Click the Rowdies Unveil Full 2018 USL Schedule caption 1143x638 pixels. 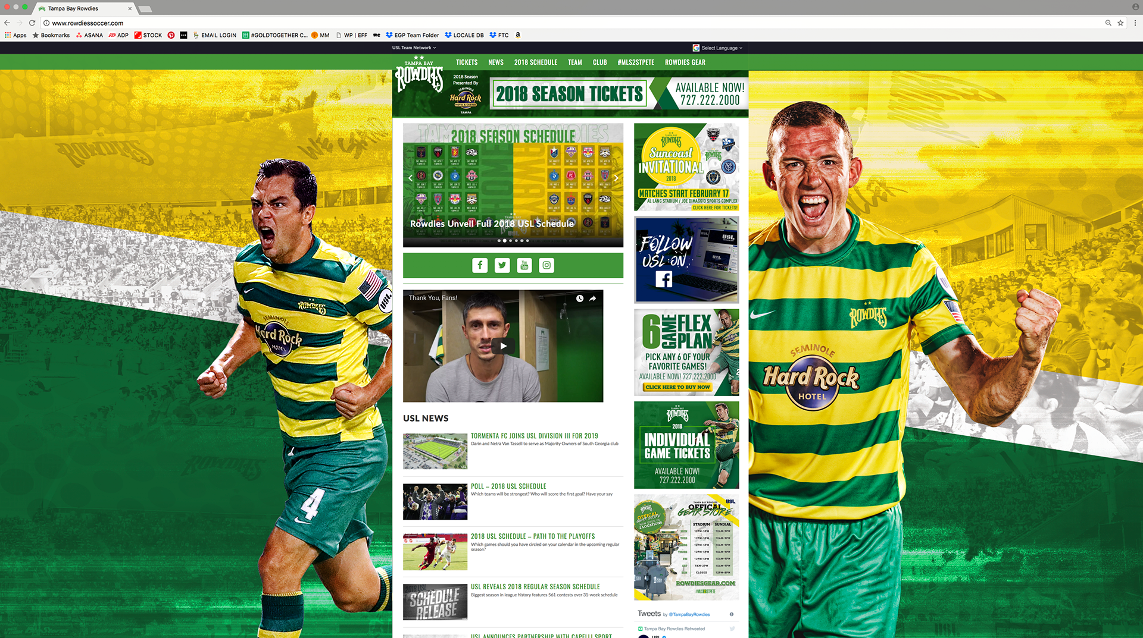tap(492, 224)
